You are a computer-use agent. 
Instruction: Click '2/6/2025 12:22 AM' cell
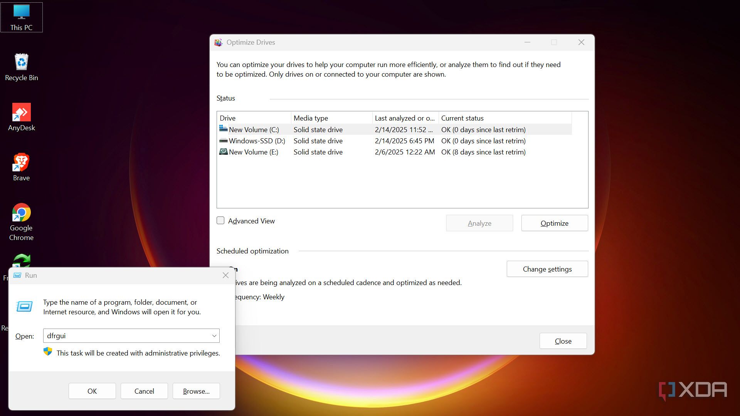click(x=405, y=152)
